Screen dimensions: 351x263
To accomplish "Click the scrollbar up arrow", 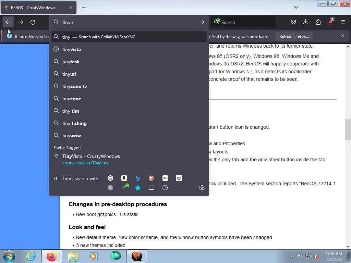I will [x=348, y=47].
